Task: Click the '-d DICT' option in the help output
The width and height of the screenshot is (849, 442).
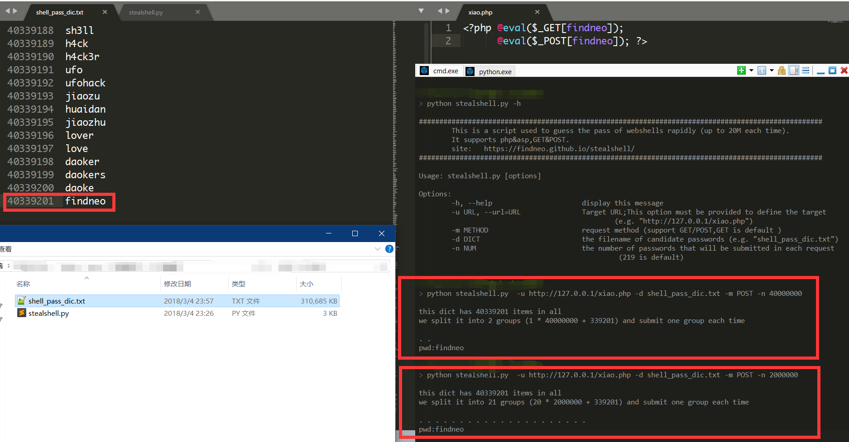Action: (465, 239)
